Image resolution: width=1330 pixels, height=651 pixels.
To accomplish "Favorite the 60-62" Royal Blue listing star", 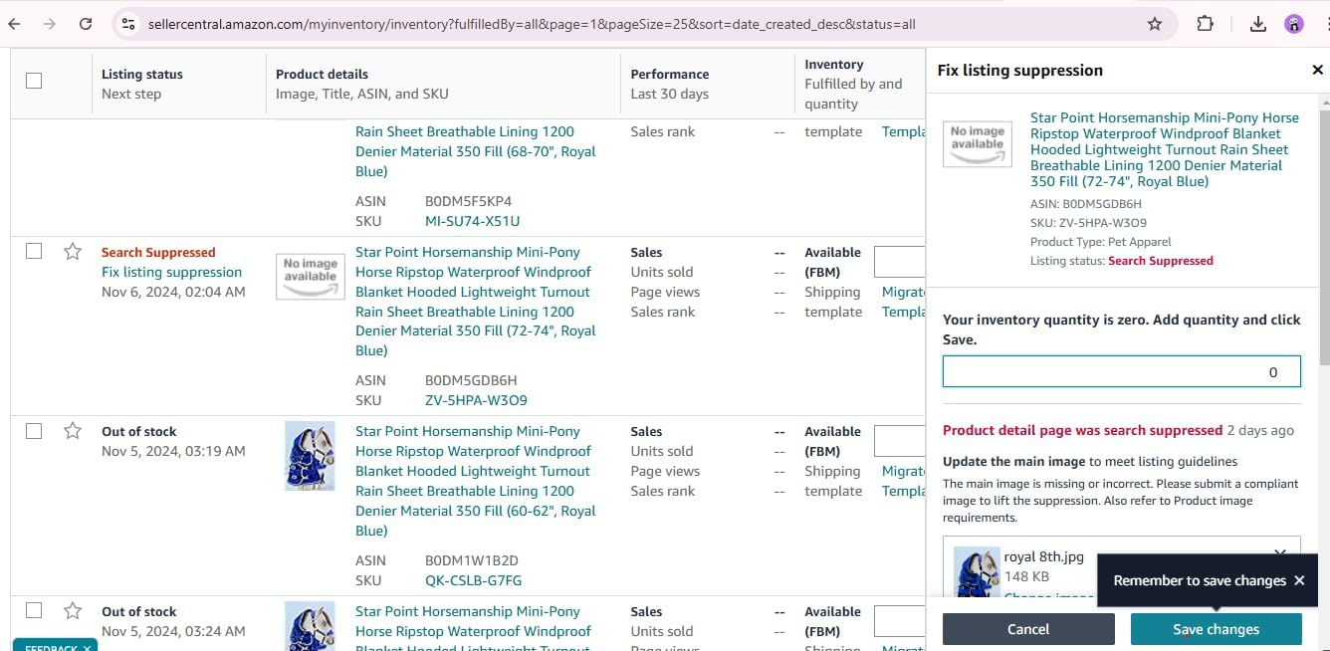I will pos(73,431).
